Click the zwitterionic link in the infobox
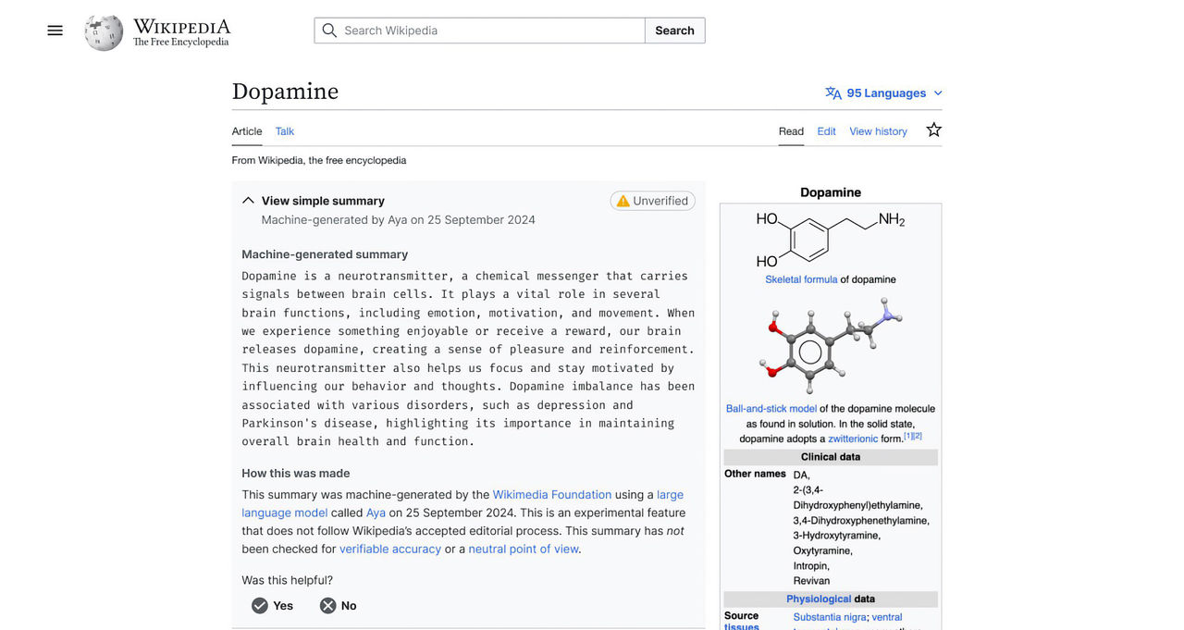The height and width of the screenshot is (630, 1184). (x=852, y=439)
